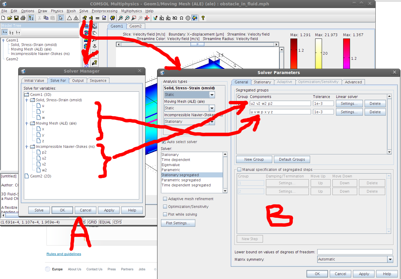This screenshot has height=279, width=401.
Task: Click the Initialize Mesh triangle icon
Action: (x=69, y=18)
